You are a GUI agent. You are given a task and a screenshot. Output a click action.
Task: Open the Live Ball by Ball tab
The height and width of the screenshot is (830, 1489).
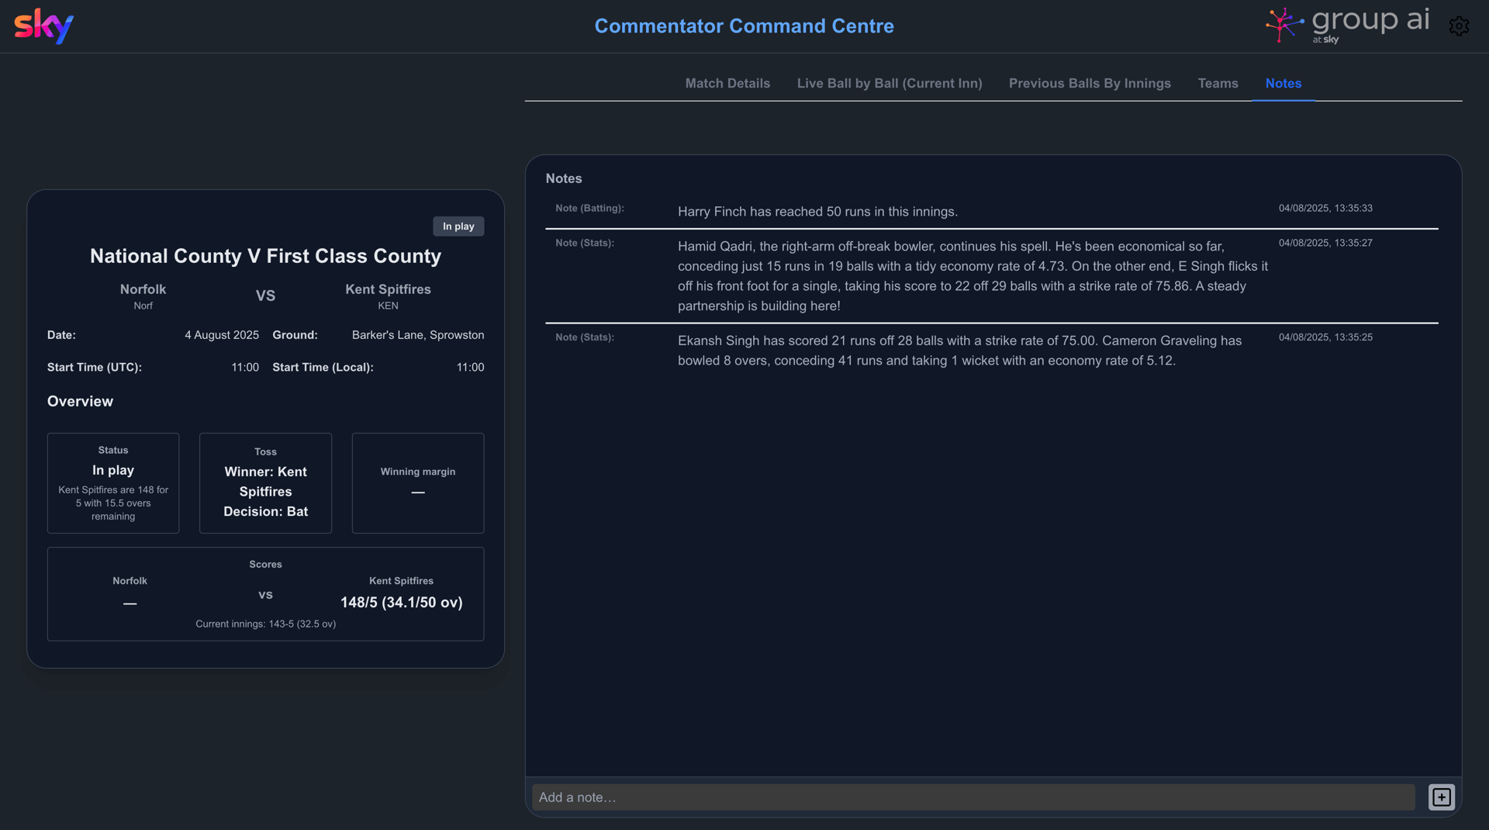coord(890,83)
